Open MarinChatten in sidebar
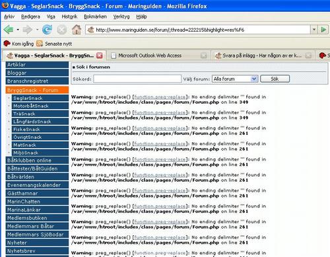This screenshot has width=330, height=257. click(37, 202)
